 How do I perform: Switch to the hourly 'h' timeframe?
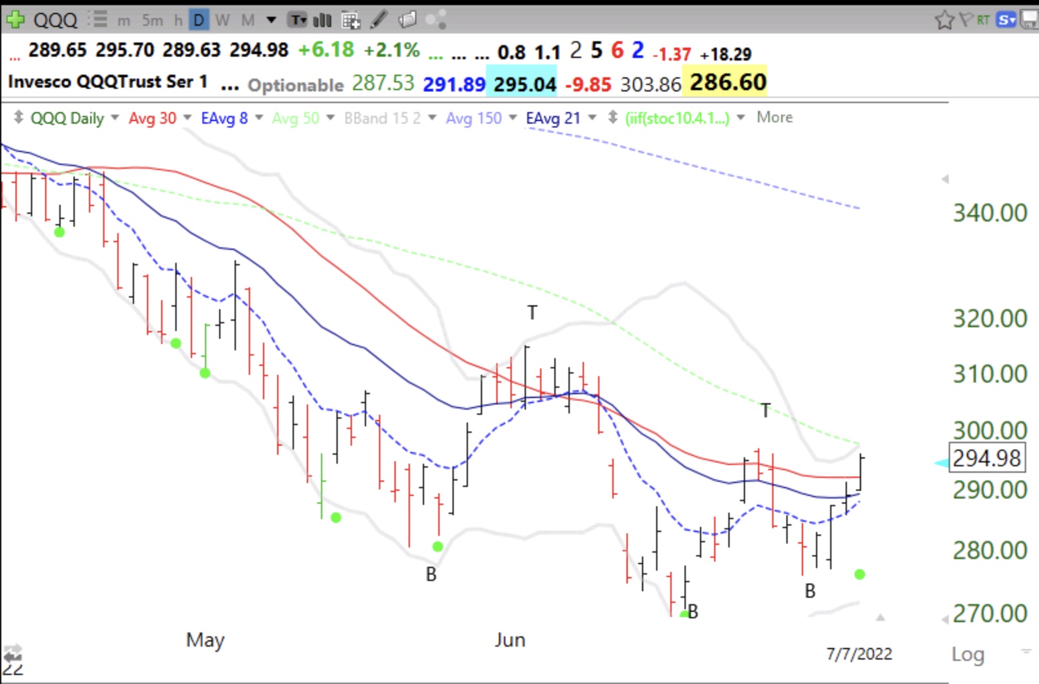click(x=178, y=21)
